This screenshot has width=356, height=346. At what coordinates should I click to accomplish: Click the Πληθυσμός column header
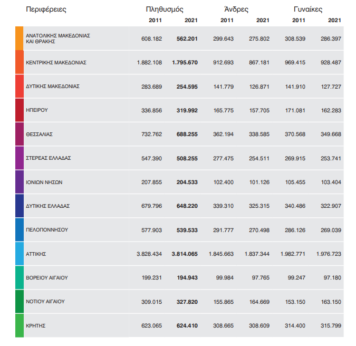(165, 9)
